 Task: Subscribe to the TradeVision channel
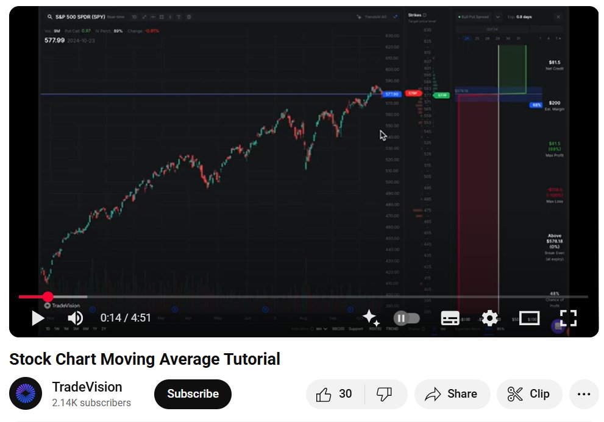coord(193,394)
